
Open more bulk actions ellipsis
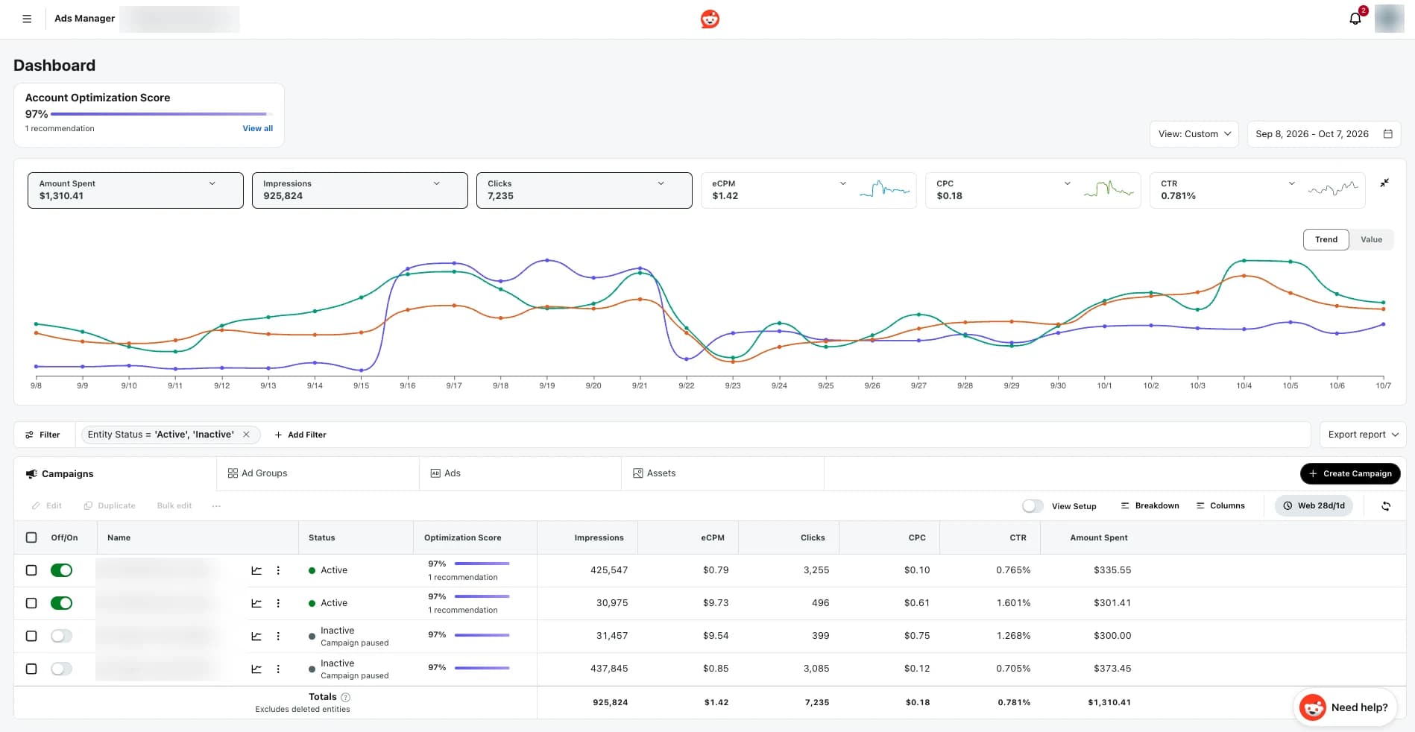point(216,506)
